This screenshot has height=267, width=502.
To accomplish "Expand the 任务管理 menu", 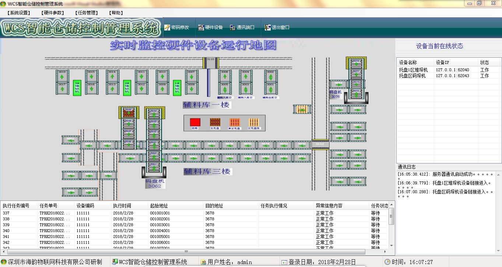I will click(x=86, y=13).
